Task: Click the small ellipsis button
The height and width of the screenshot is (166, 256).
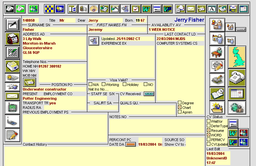Action: tap(241, 29)
